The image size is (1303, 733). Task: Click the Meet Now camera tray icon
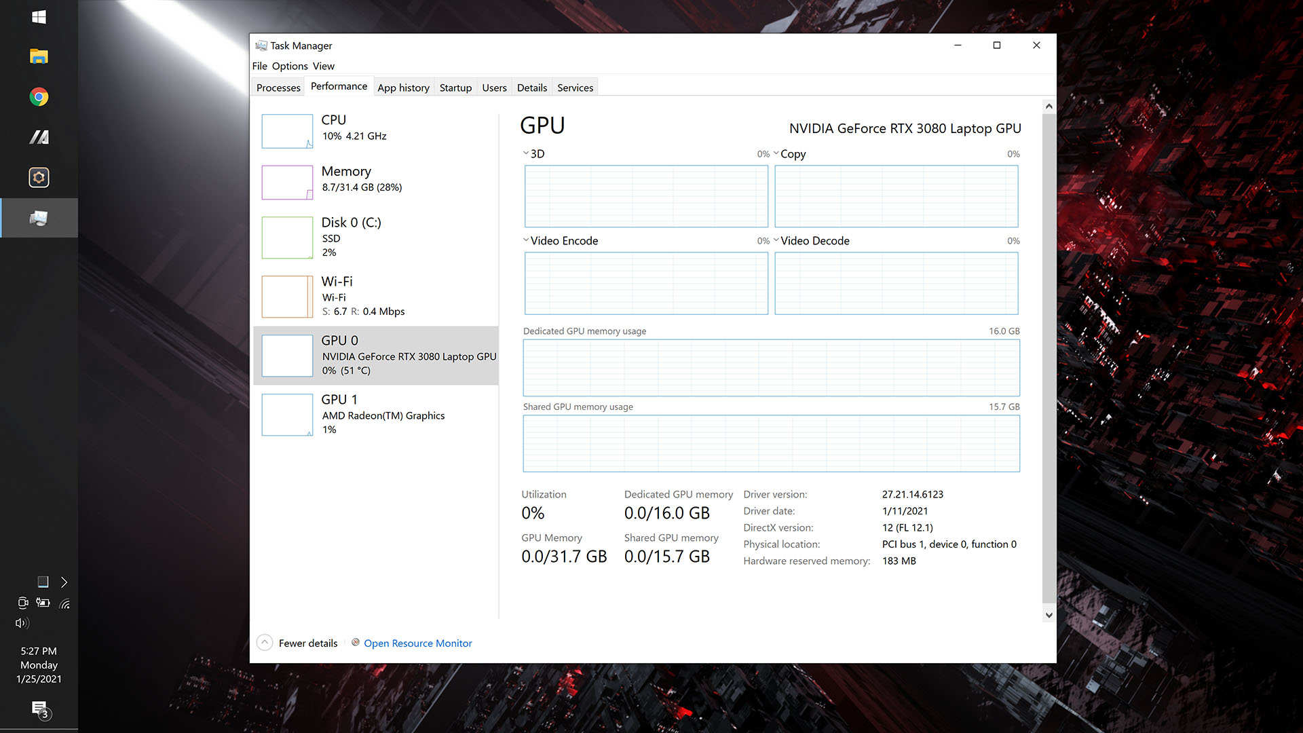(22, 603)
